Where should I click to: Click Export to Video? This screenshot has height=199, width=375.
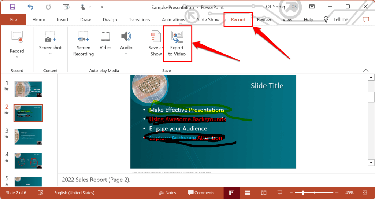[177, 44]
